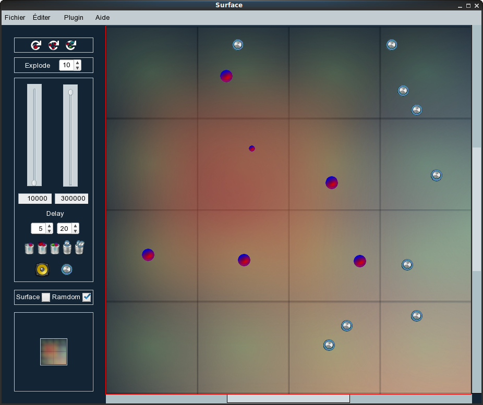483x405 pixels.
Task: Open the Fichier menu
Action: tap(15, 17)
